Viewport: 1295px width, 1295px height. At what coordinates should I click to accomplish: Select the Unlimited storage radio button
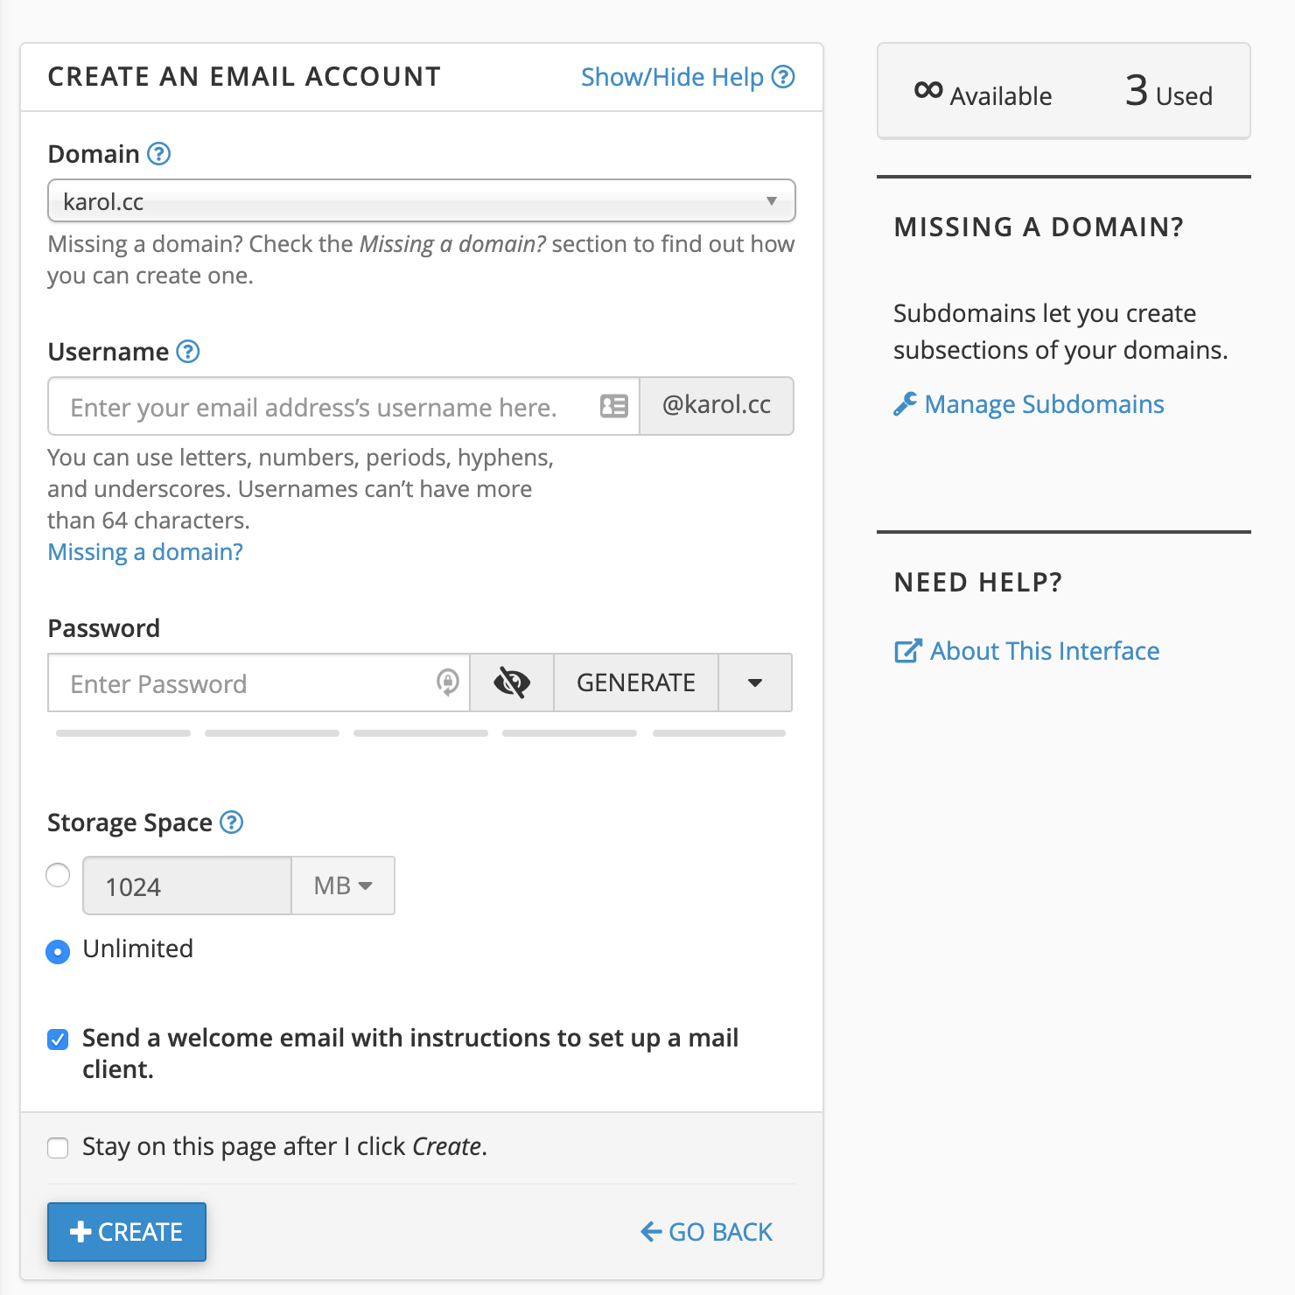click(57, 951)
